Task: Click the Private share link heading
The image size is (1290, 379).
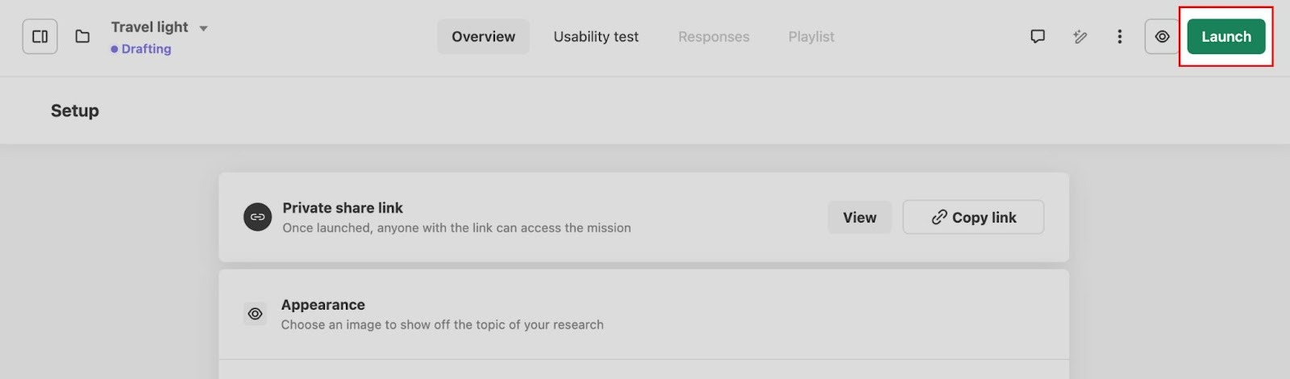Action: 343,208
